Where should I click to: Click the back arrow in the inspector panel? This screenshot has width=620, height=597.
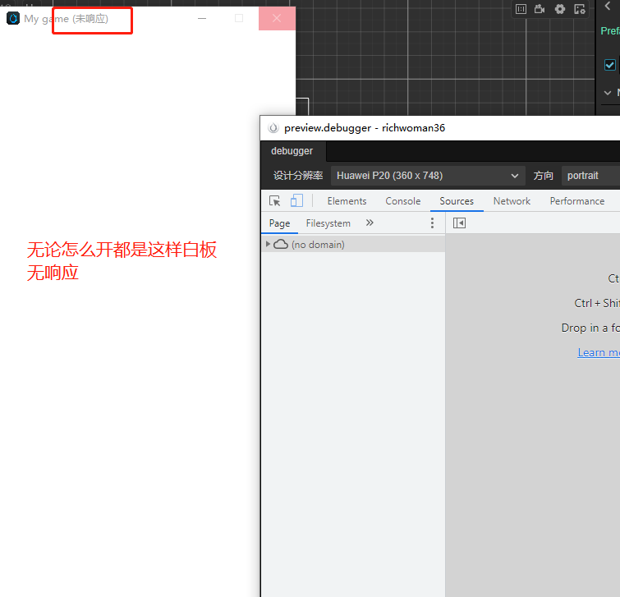(x=608, y=6)
